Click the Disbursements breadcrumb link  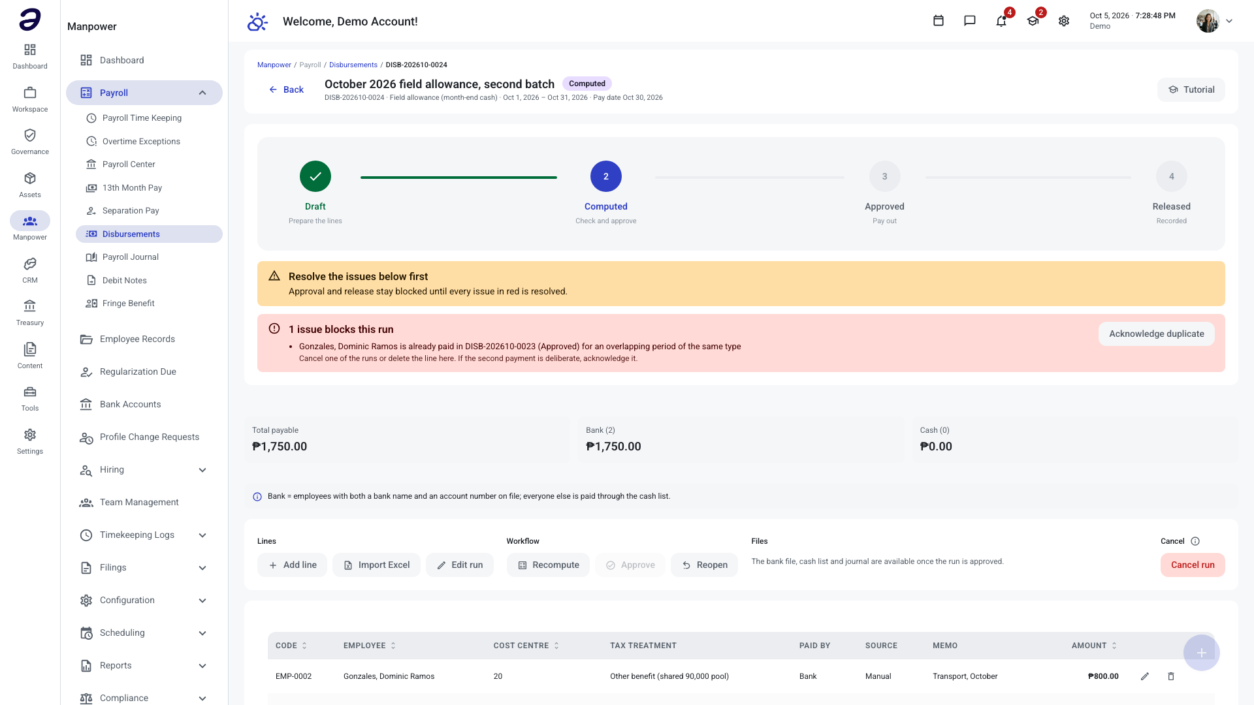click(x=353, y=65)
